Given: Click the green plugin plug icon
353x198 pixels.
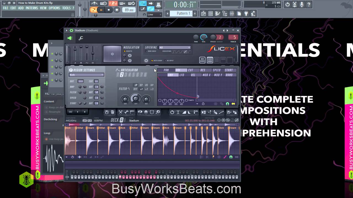Looking at the screenshot, I should [x=70, y=38].
